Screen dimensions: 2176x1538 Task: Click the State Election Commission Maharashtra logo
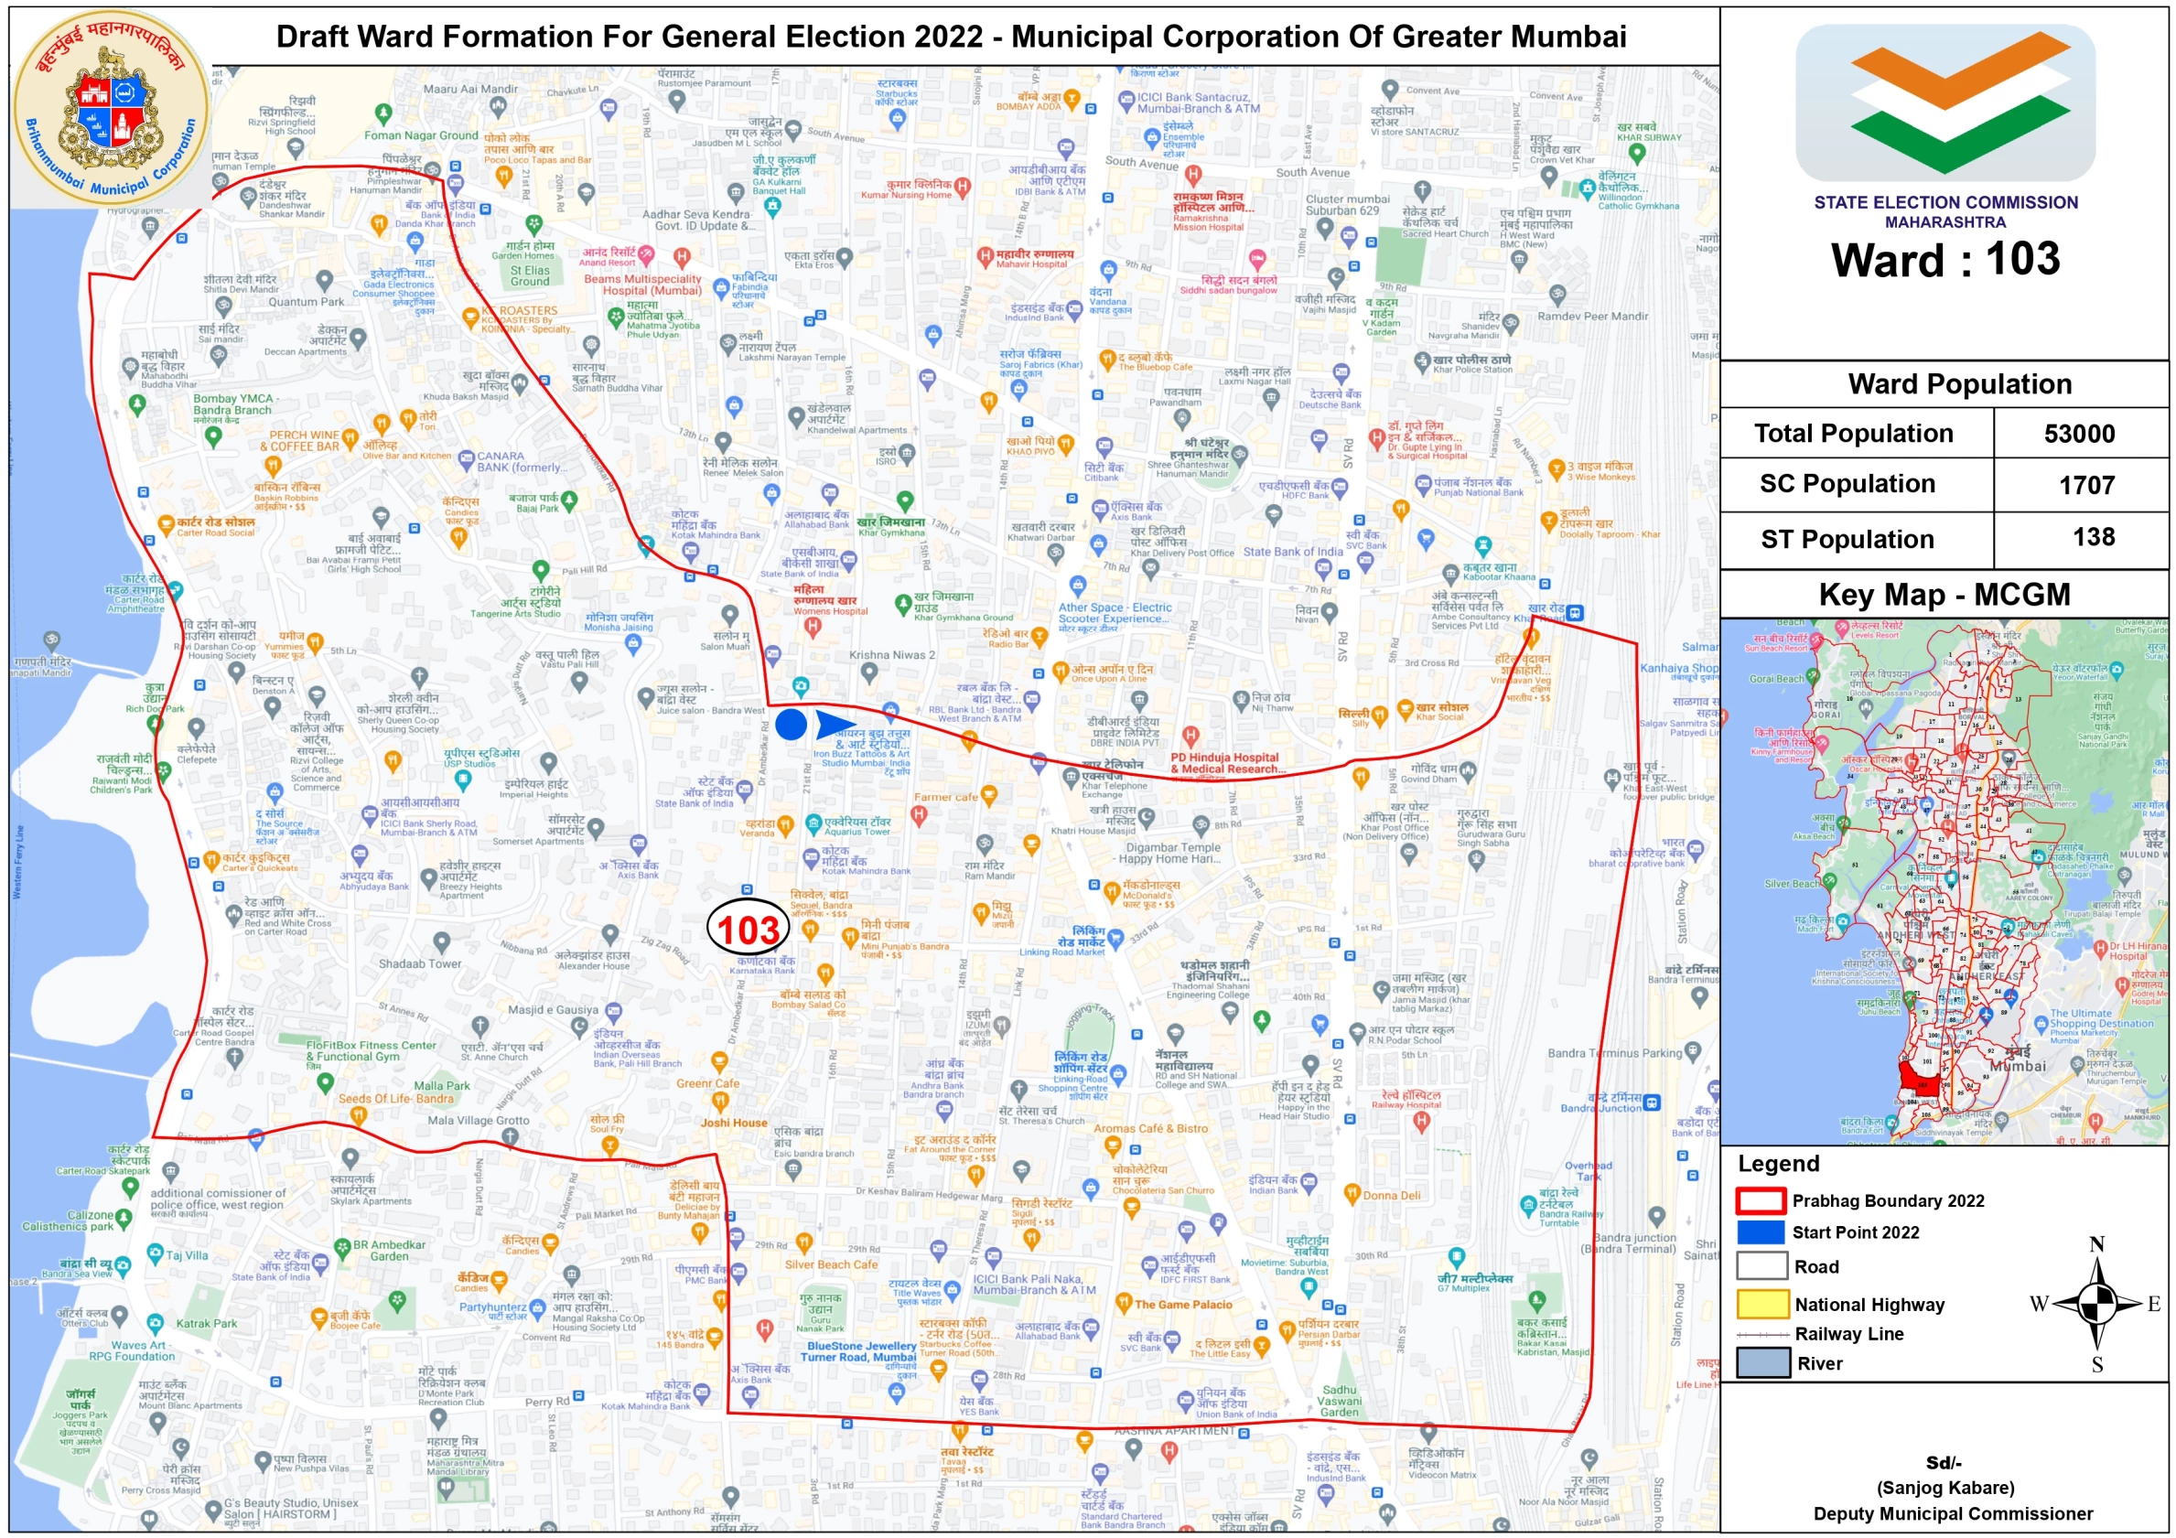pos(1944,102)
